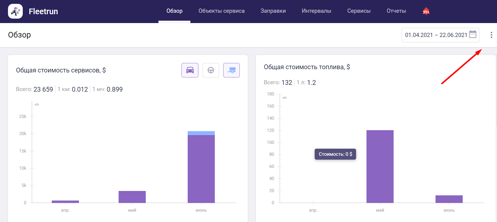Click the Fleetrun brand name link
This screenshot has height=222, width=497.
point(43,12)
